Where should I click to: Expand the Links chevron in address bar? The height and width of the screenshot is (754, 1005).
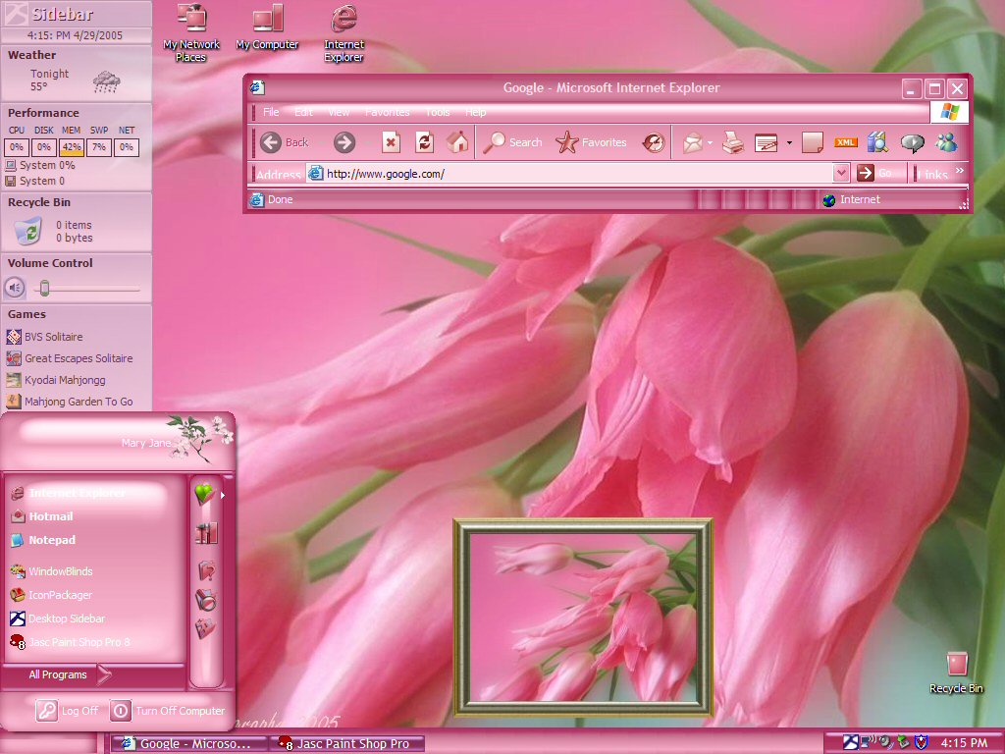(x=960, y=171)
